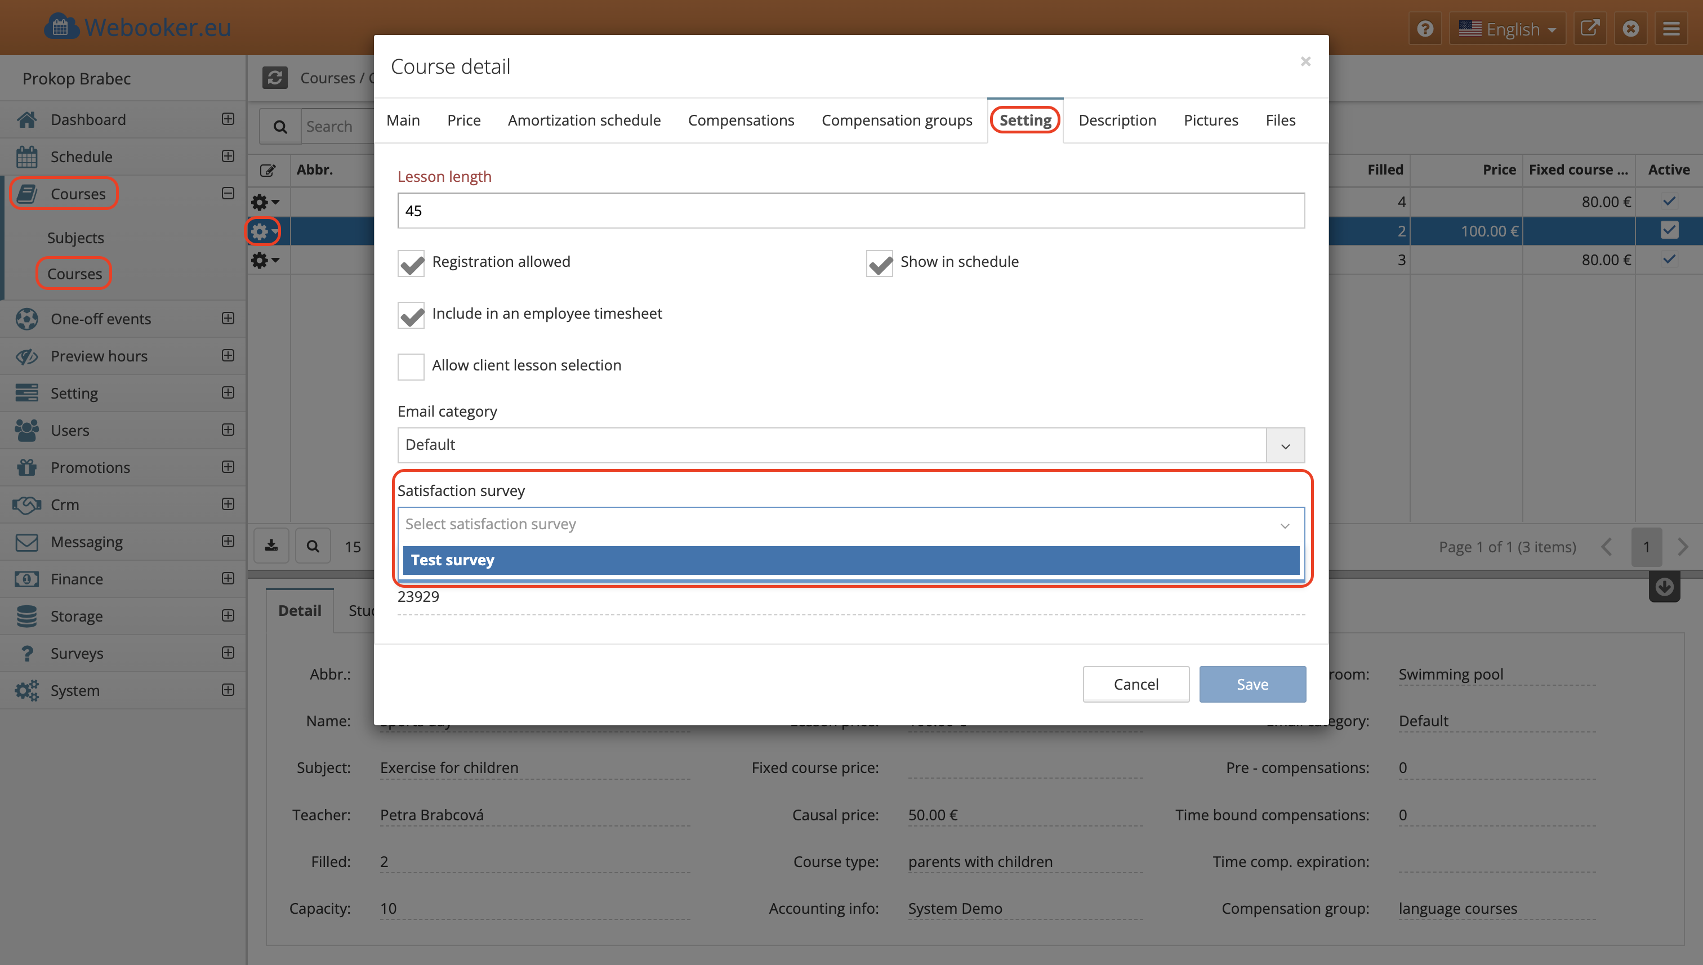The width and height of the screenshot is (1703, 965).
Task: Click the open-in-new-window icon in header
Action: click(x=1590, y=29)
